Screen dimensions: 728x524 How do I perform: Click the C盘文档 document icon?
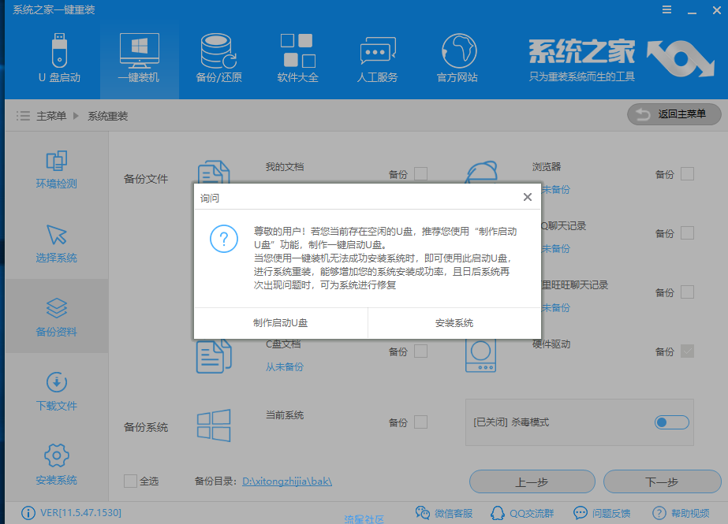coord(214,356)
